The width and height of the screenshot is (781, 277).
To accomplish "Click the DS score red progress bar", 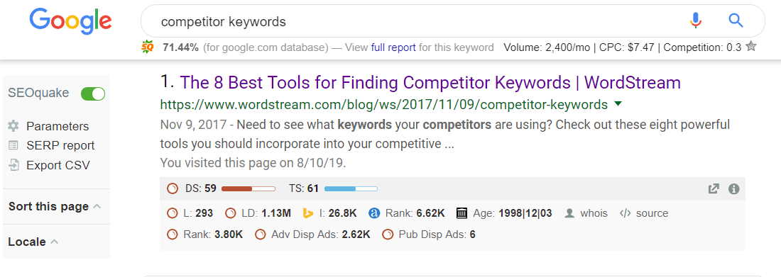I will (x=248, y=189).
